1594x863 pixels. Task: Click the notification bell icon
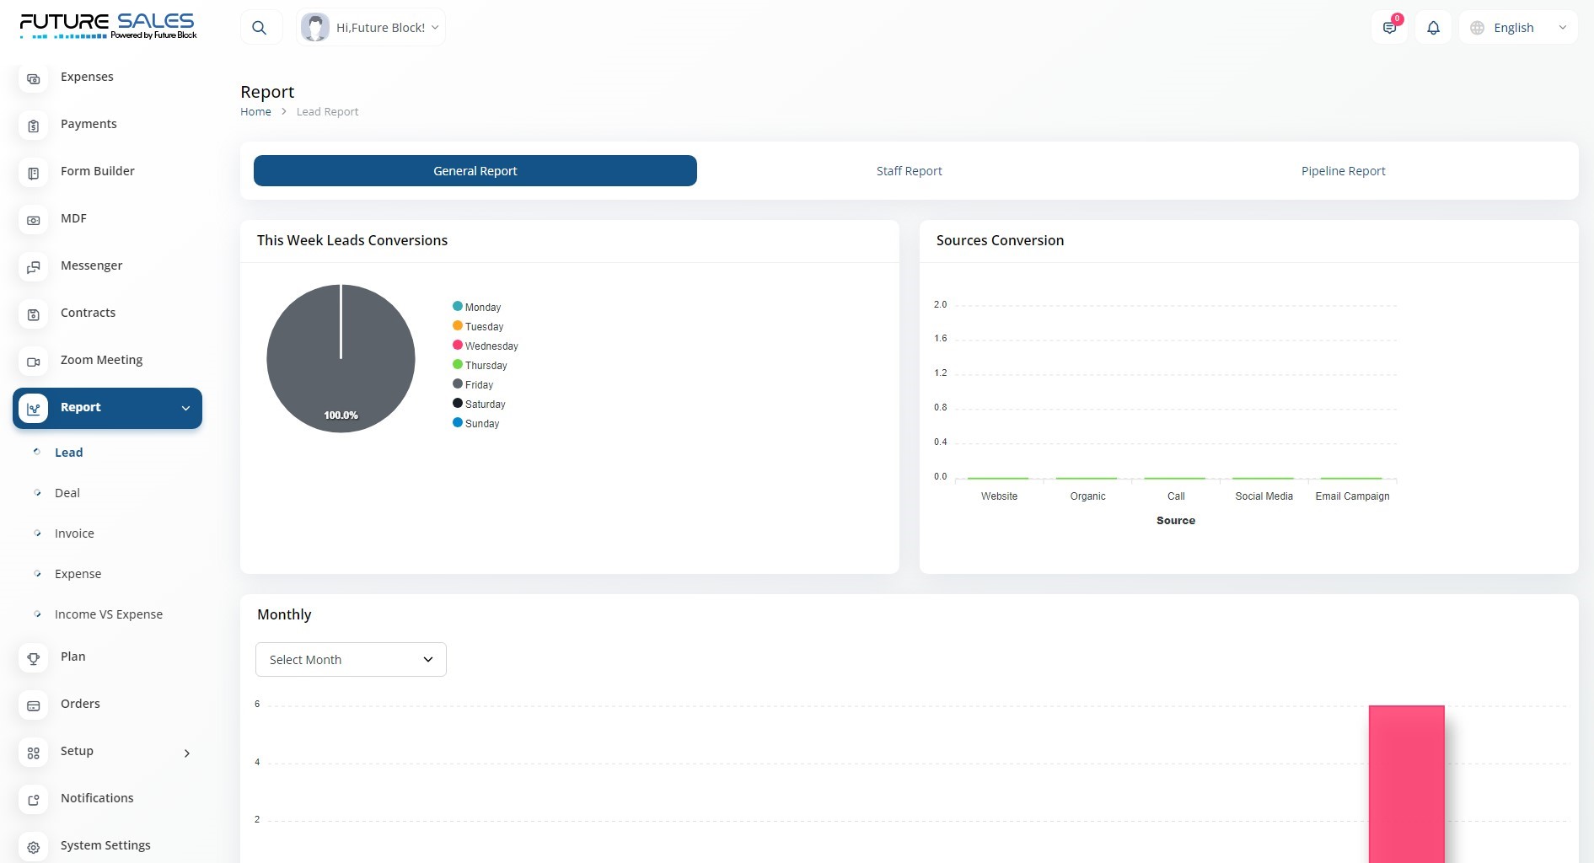point(1433,28)
